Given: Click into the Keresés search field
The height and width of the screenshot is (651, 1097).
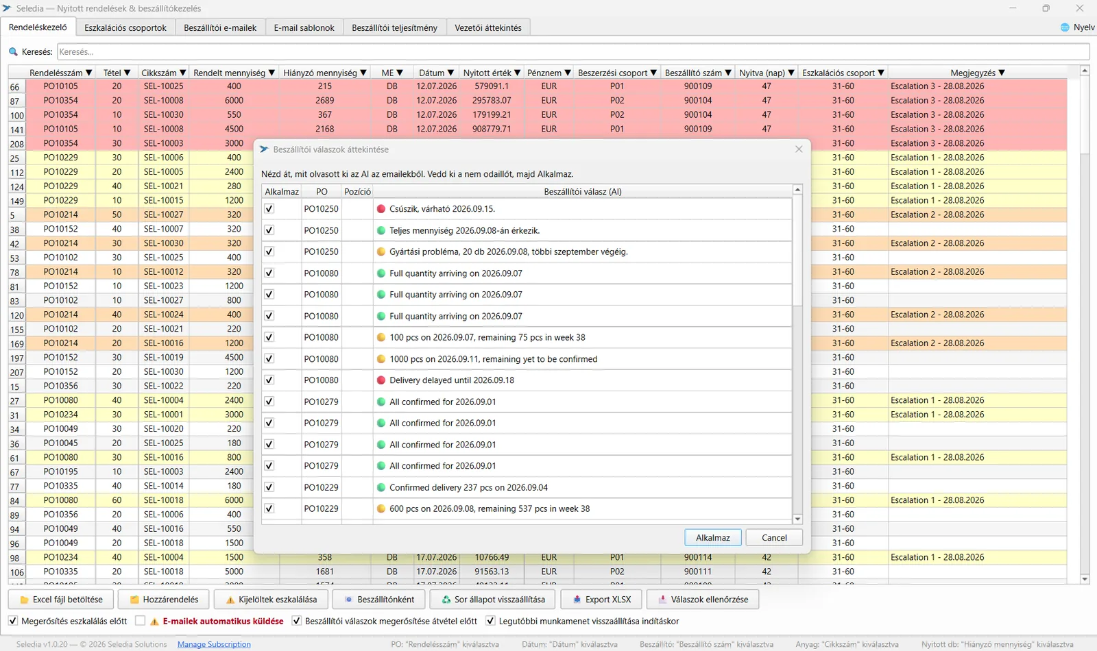Looking at the screenshot, I should (573, 52).
